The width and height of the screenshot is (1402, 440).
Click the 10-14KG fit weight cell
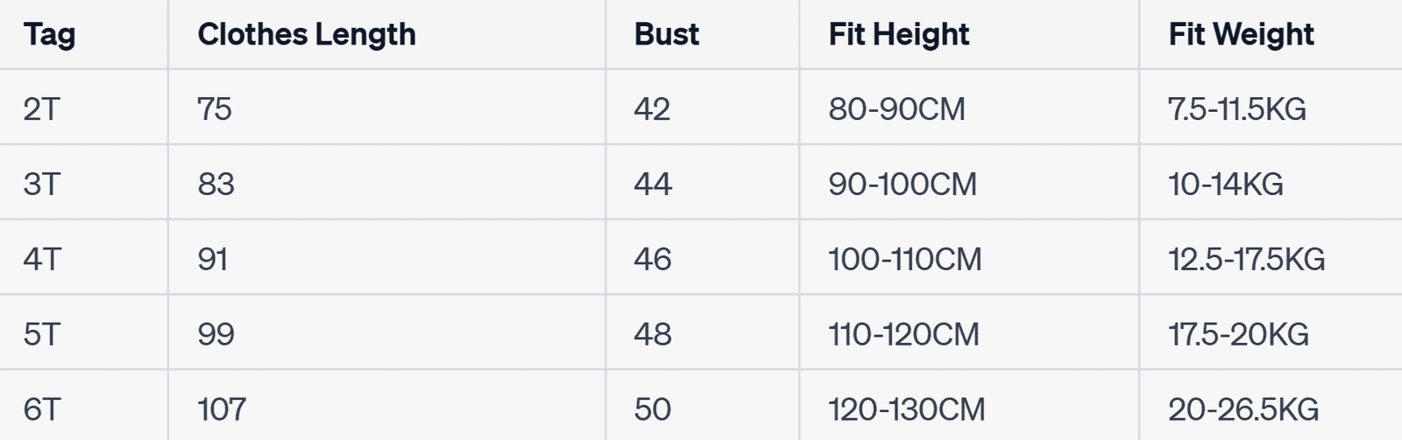1225,184
